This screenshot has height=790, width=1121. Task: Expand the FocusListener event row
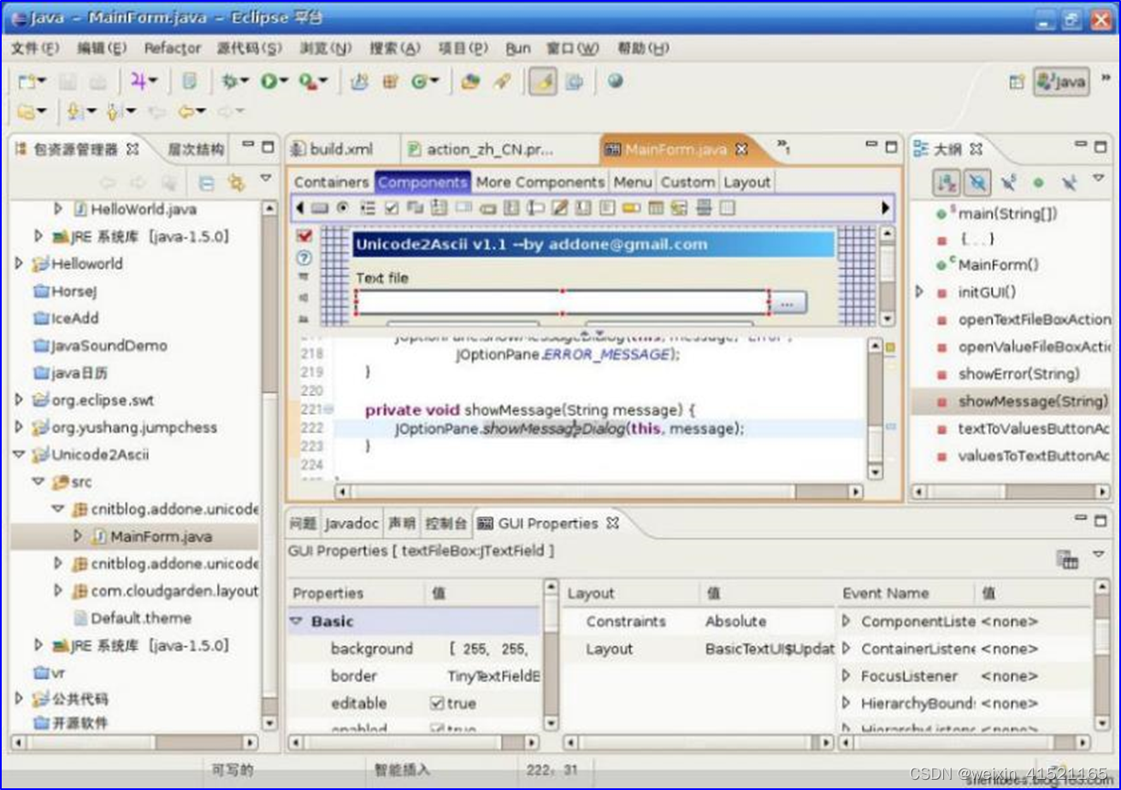[847, 676]
